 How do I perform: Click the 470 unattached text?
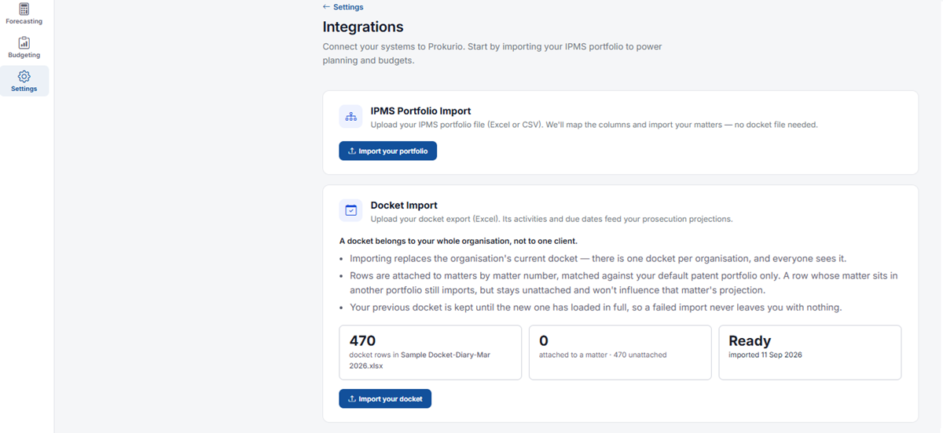point(640,355)
